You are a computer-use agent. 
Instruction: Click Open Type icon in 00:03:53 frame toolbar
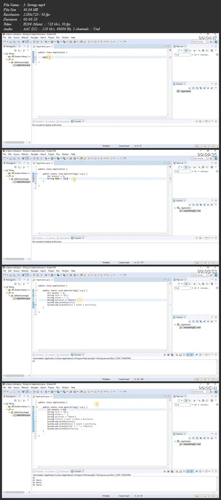(x=81, y=275)
